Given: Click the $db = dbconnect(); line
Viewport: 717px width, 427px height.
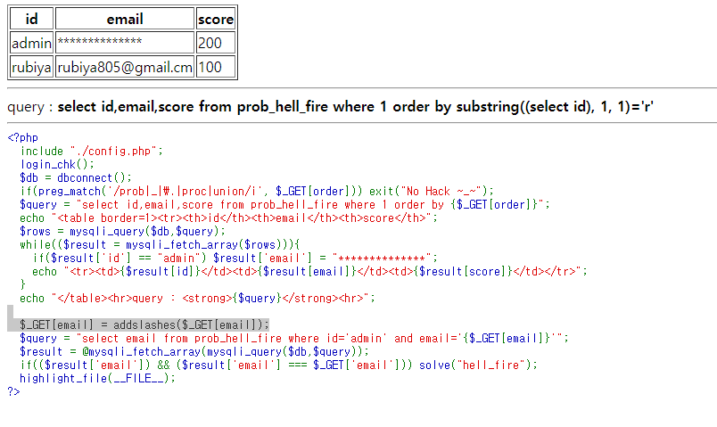Looking at the screenshot, I should point(76,177).
